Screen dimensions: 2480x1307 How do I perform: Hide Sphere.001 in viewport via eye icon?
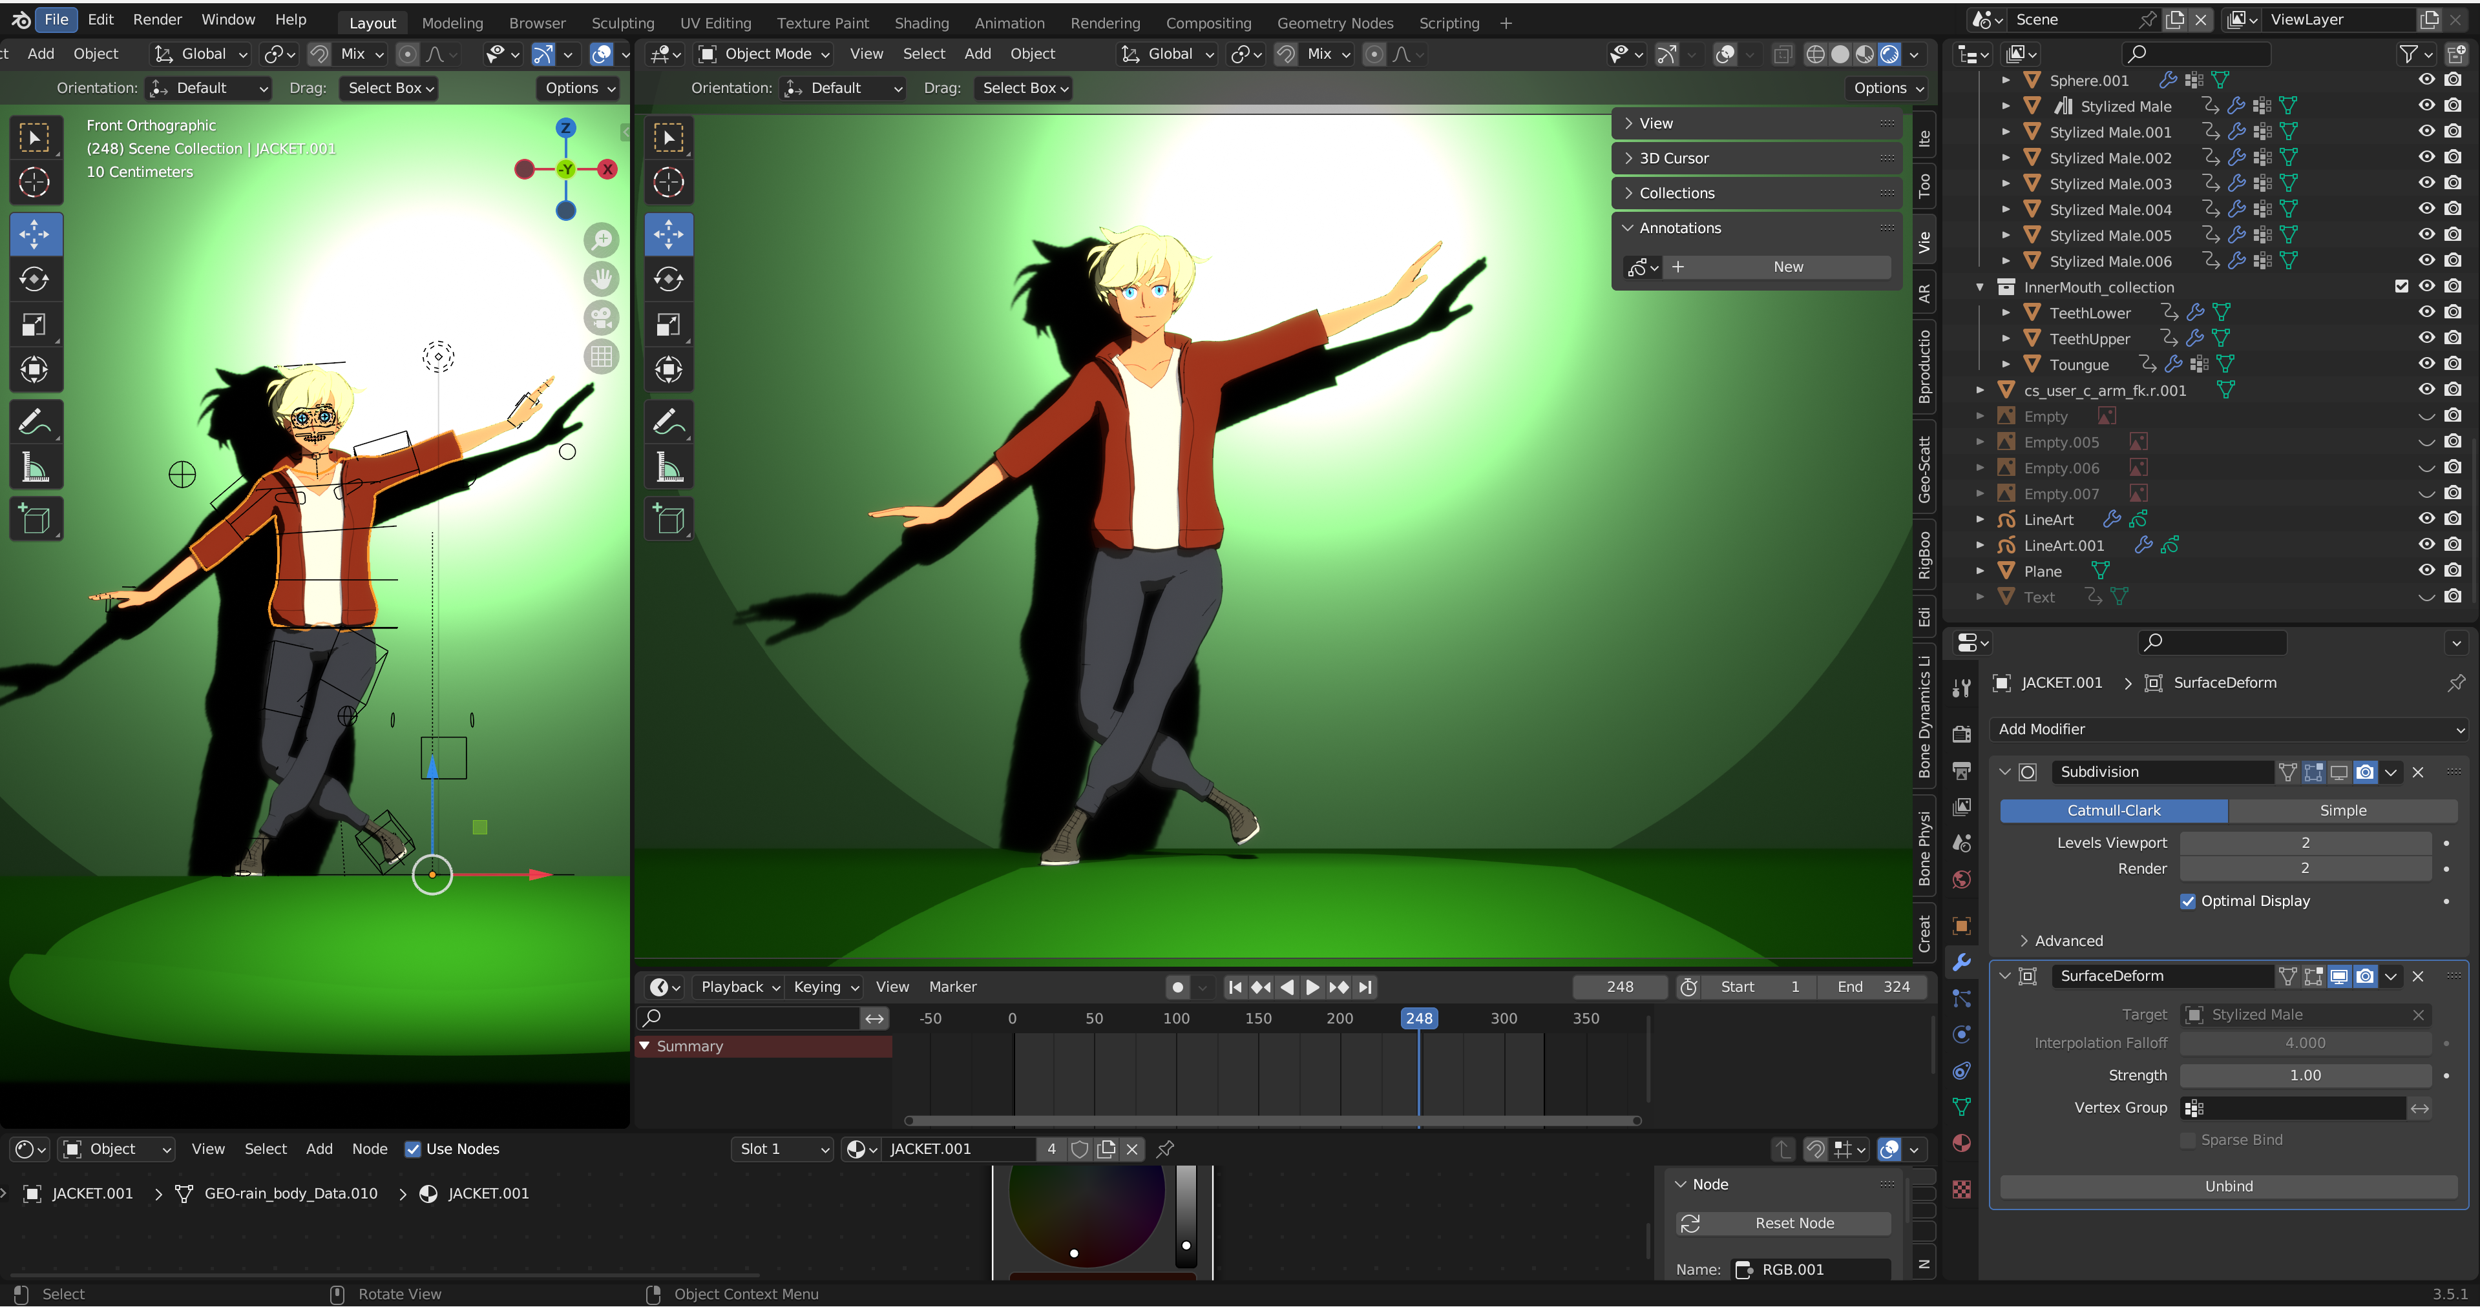(2427, 80)
